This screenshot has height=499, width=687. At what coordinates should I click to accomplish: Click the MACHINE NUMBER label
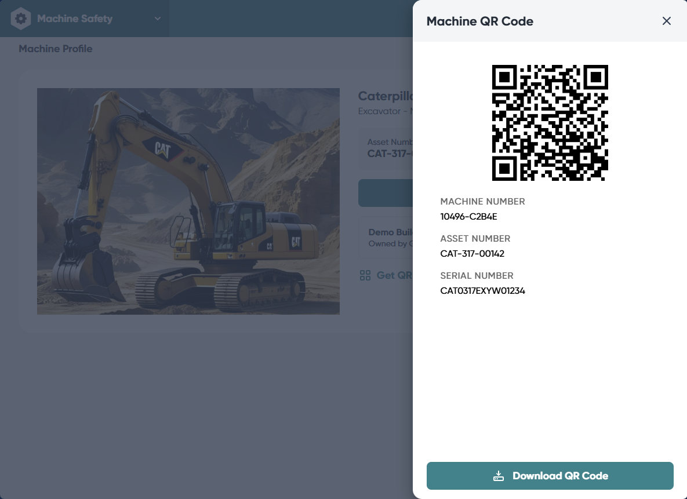click(482, 202)
